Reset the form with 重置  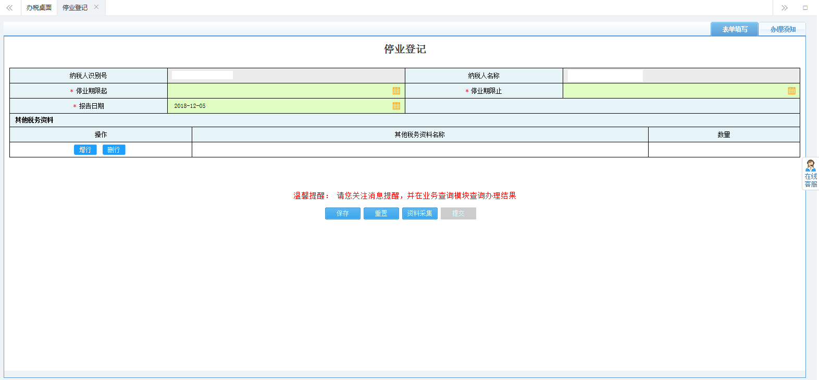[x=381, y=213]
